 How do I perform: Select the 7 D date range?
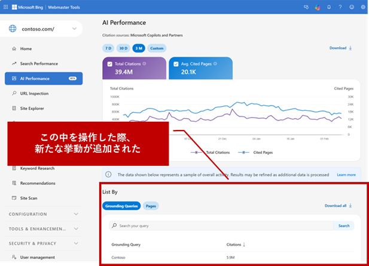point(108,48)
